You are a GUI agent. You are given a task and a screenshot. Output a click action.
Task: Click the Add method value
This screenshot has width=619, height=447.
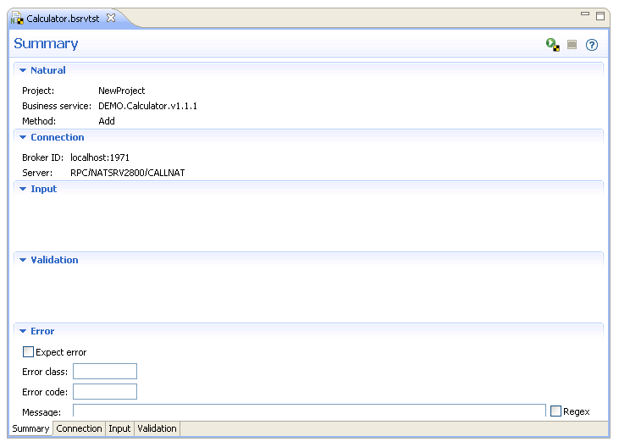click(x=107, y=121)
